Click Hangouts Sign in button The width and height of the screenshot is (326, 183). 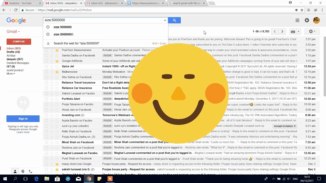23,119
